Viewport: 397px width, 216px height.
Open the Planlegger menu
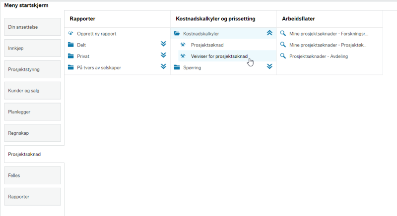(x=32, y=111)
